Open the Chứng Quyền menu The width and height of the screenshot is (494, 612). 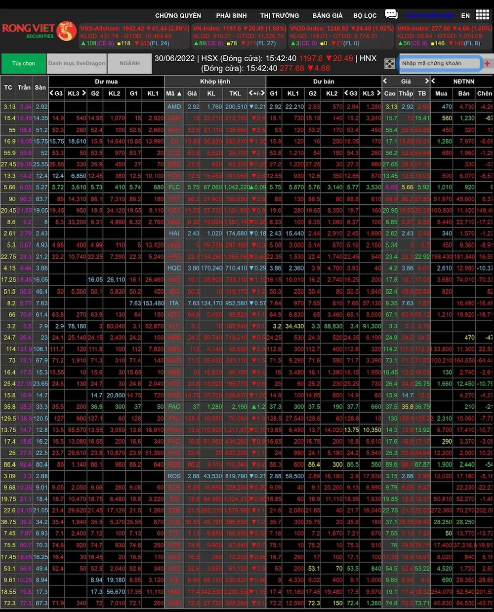point(178,15)
